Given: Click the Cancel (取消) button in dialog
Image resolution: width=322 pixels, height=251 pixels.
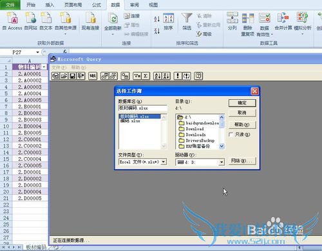Looking at the screenshot, I should [242, 113].
